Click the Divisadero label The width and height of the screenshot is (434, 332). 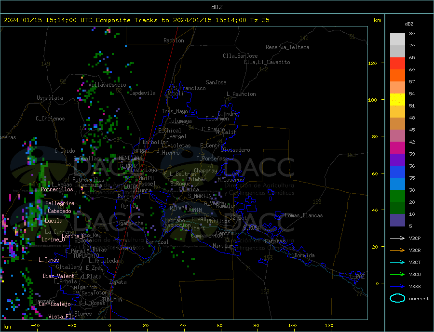[235, 150]
